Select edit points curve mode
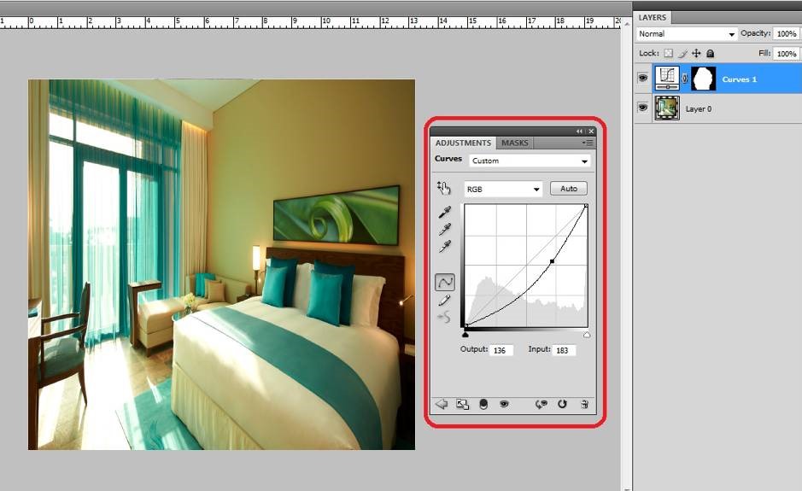 [x=444, y=282]
